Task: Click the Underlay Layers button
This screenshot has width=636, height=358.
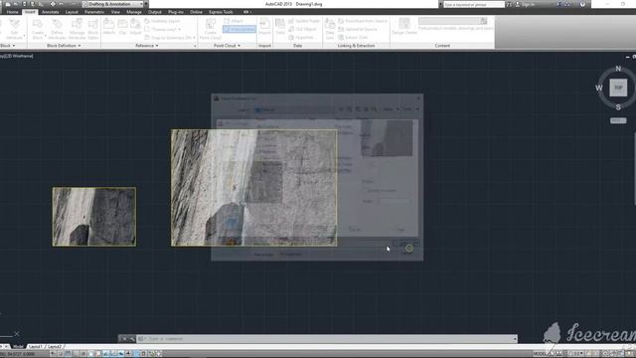Action: click(x=162, y=21)
